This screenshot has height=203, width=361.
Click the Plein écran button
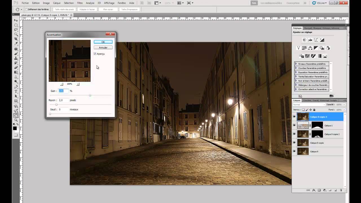pyautogui.click(x=108, y=9)
